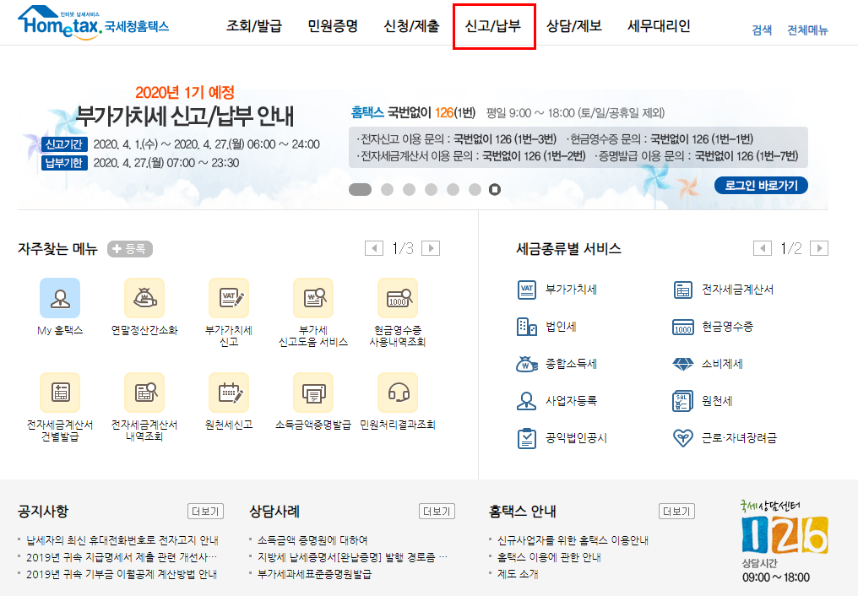Click the + 등록 button for favorite menus
Viewport: 858px width, 596px height.
[x=130, y=249]
